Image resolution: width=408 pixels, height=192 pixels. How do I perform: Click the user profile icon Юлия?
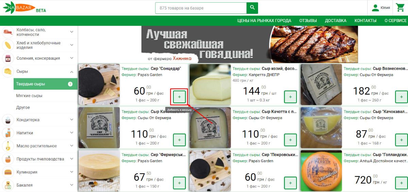click(375, 8)
